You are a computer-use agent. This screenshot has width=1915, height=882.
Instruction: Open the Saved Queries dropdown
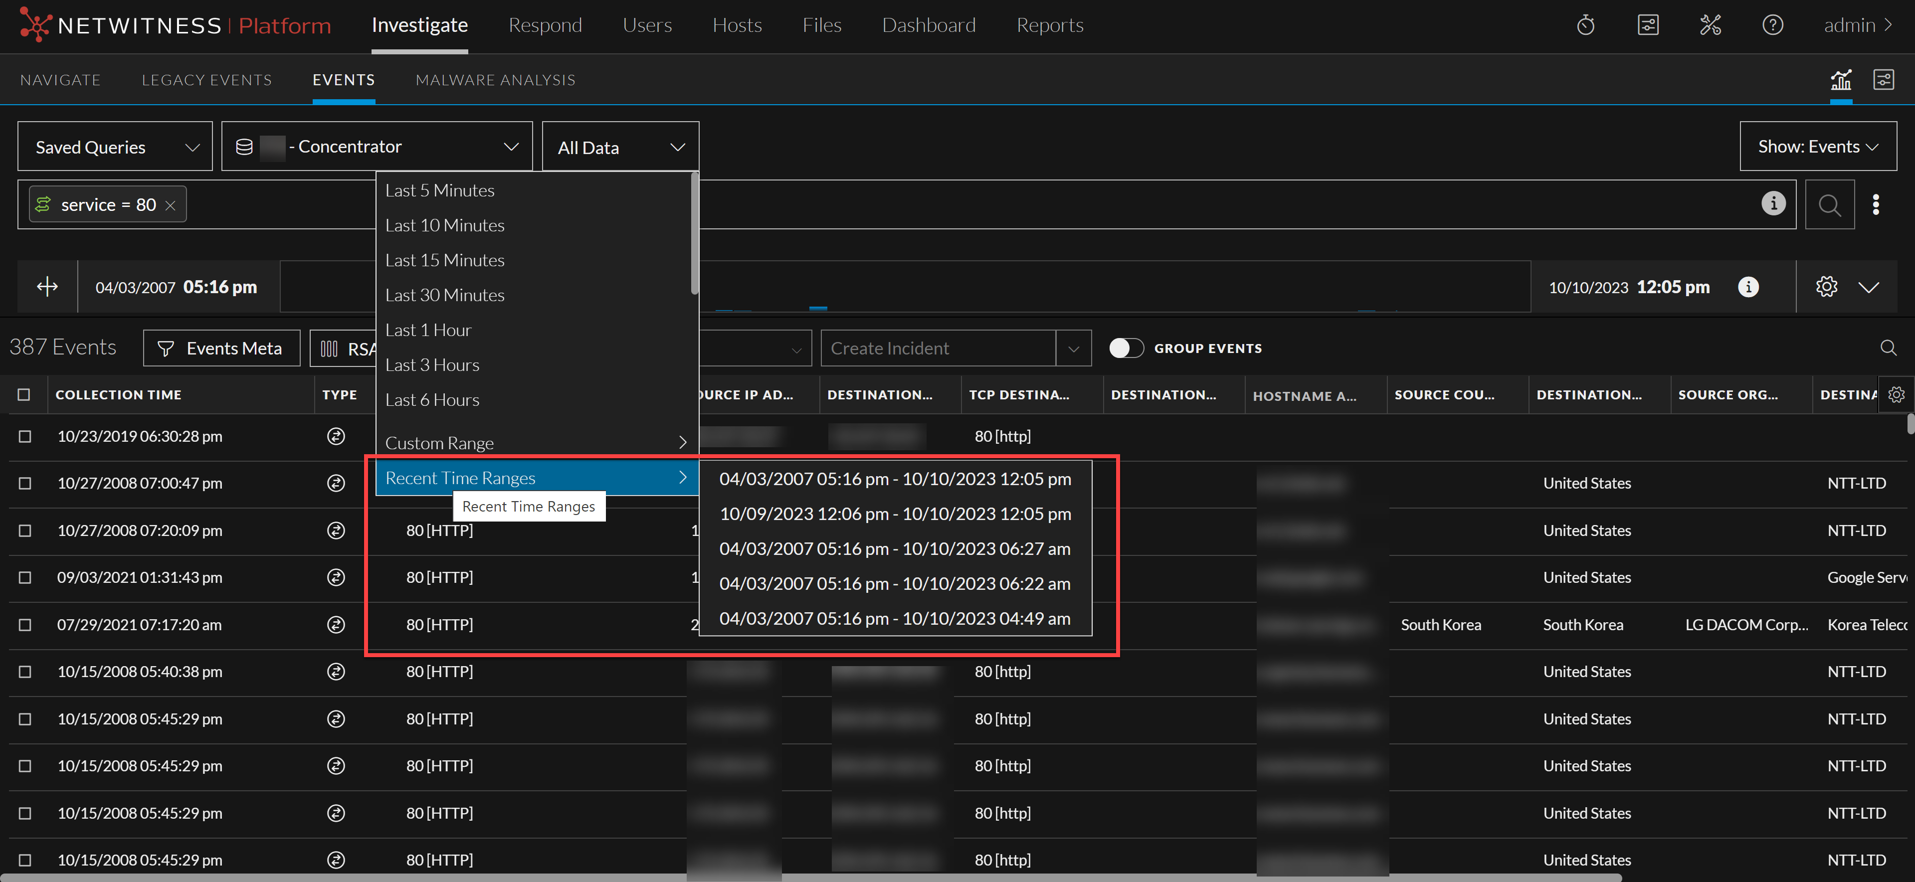pyautogui.click(x=115, y=147)
